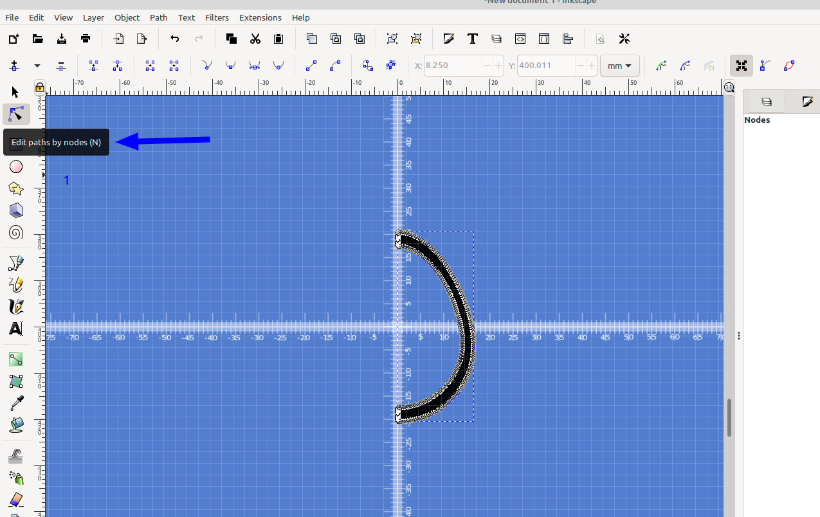Open the XML editor
This screenshot has height=517, width=820.
point(520,39)
